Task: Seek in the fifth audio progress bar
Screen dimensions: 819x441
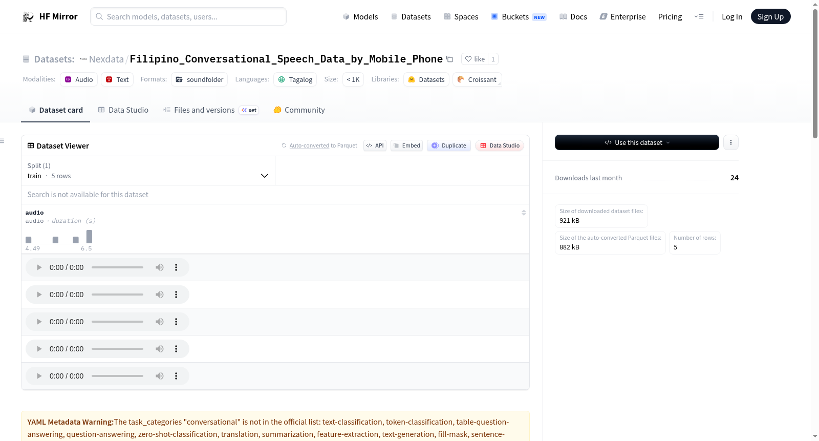Action: pyautogui.click(x=117, y=376)
